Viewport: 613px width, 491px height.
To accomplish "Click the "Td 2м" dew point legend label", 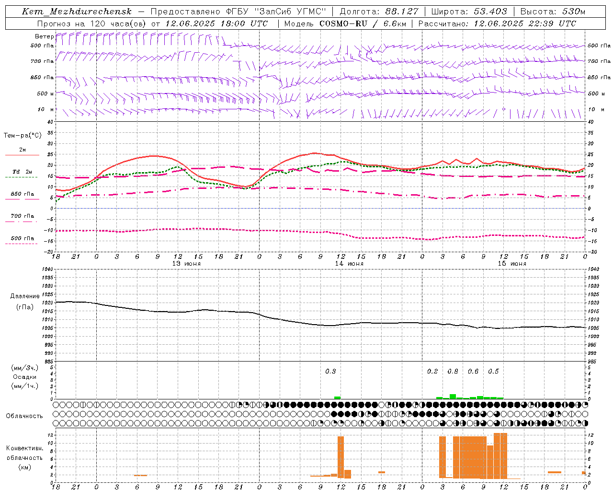I will click(x=23, y=172).
